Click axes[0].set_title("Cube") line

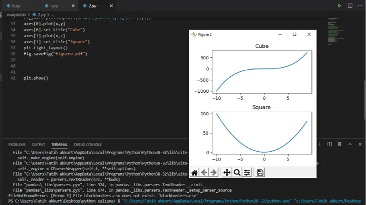tap(54, 30)
